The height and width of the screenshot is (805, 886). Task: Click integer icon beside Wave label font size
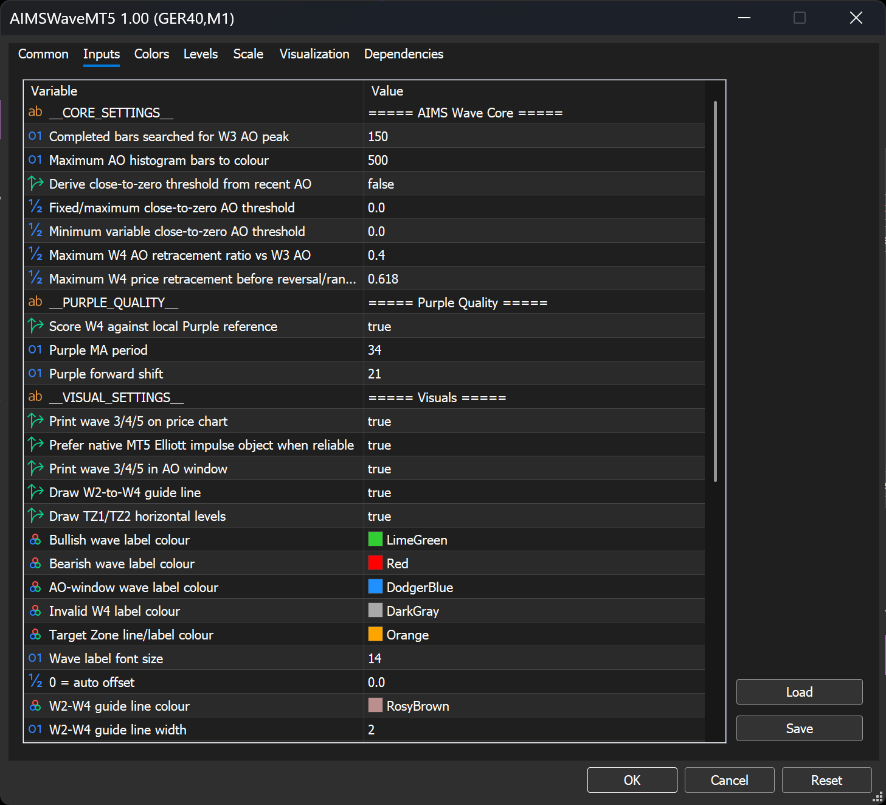click(x=35, y=658)
